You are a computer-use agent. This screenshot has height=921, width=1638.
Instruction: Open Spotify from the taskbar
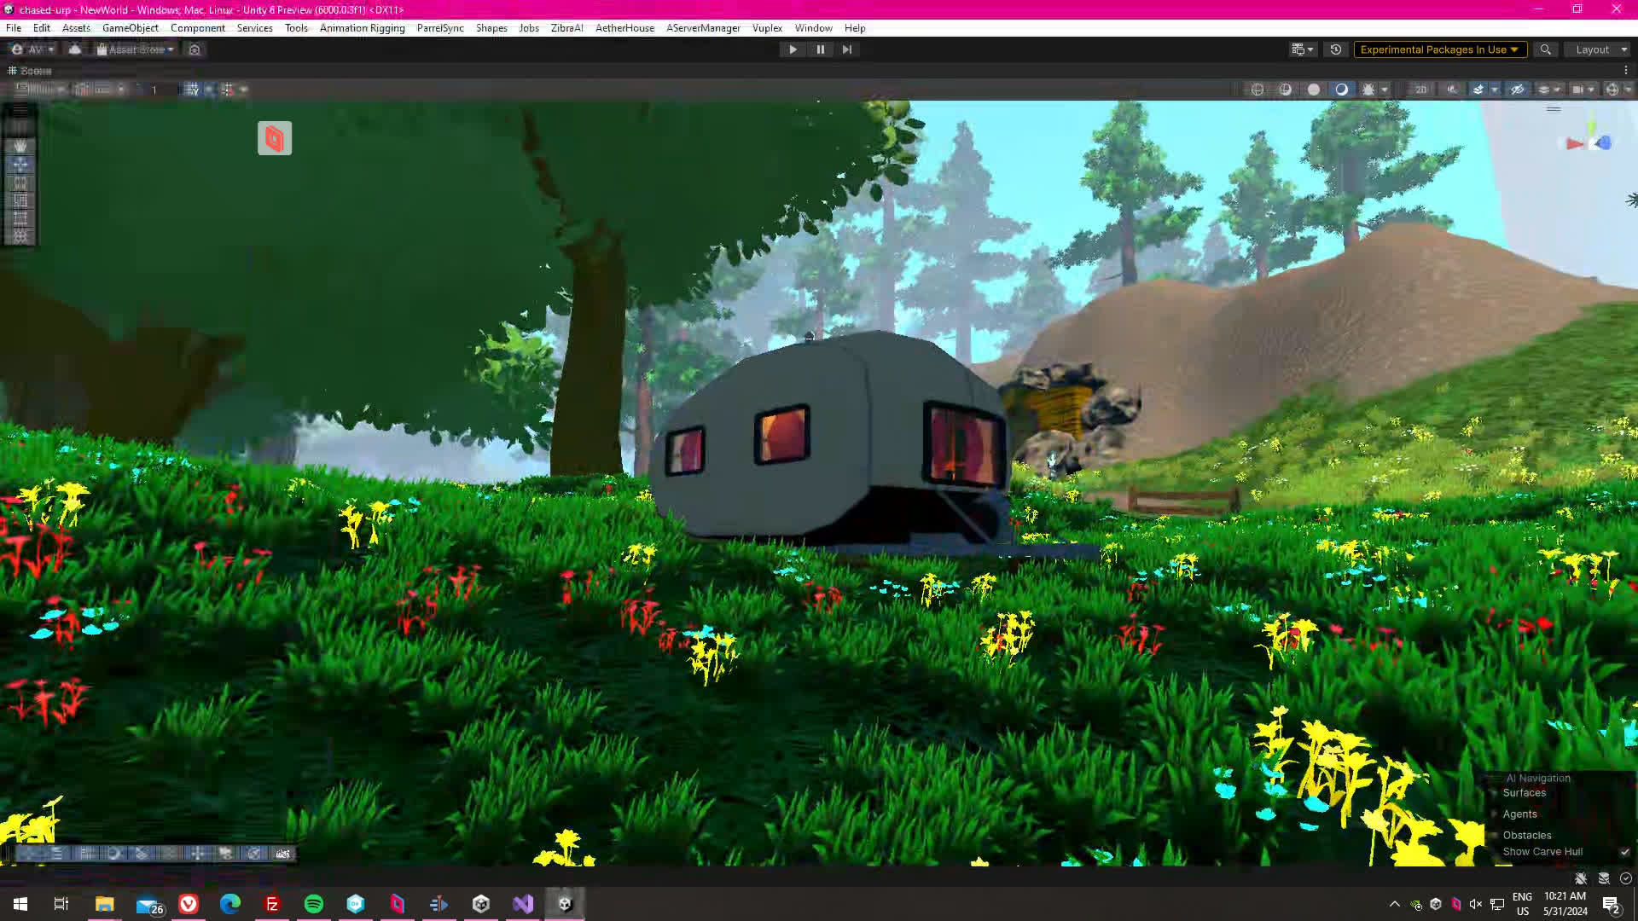(314, 904)
